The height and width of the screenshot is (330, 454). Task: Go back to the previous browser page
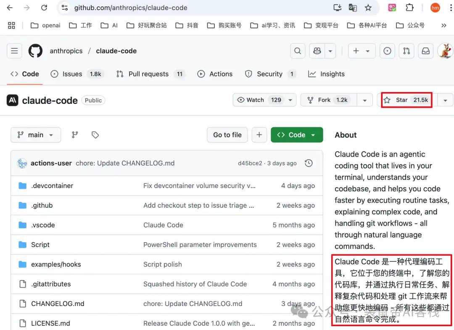(10, 8)
